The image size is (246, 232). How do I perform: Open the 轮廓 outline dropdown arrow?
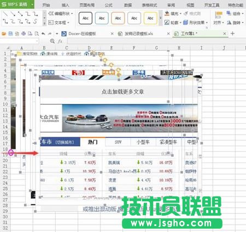[x=180, y=22]
